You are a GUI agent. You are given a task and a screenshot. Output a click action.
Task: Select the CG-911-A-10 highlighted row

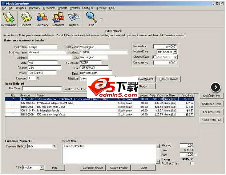click(x=100, y=99)
